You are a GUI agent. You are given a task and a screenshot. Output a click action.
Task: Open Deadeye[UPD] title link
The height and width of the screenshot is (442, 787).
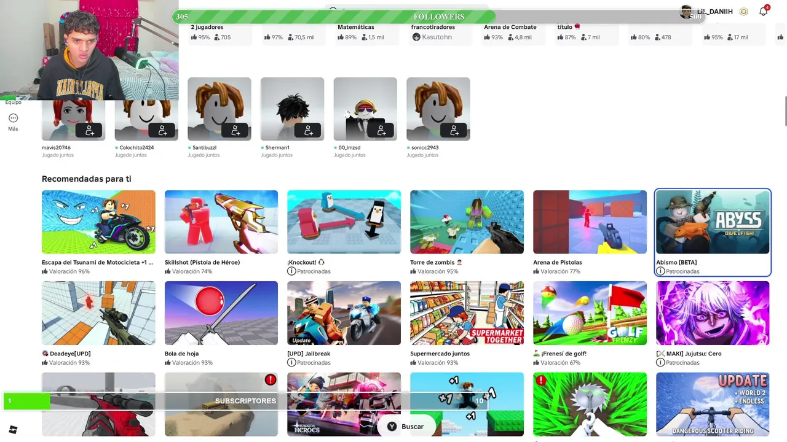pos(66,354)
